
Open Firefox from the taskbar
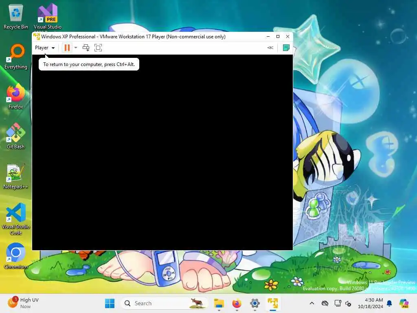(x=237, y=303)
